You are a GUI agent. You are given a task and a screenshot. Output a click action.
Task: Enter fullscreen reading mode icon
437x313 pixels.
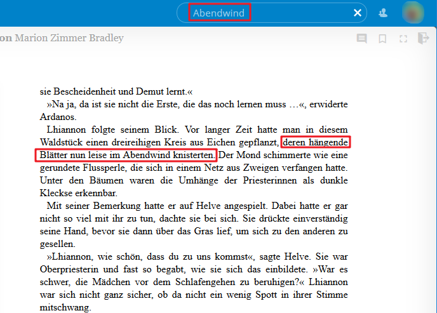(403, 39)
